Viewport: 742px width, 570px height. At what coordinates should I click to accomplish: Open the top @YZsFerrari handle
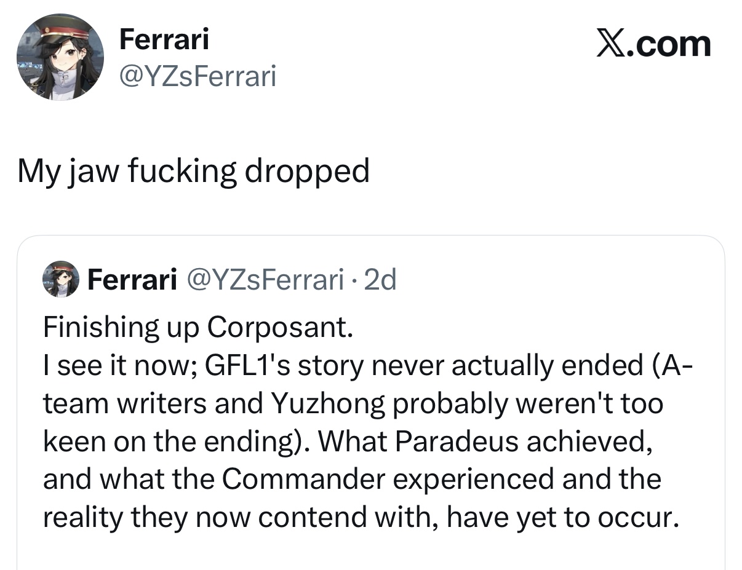[197, 76]
